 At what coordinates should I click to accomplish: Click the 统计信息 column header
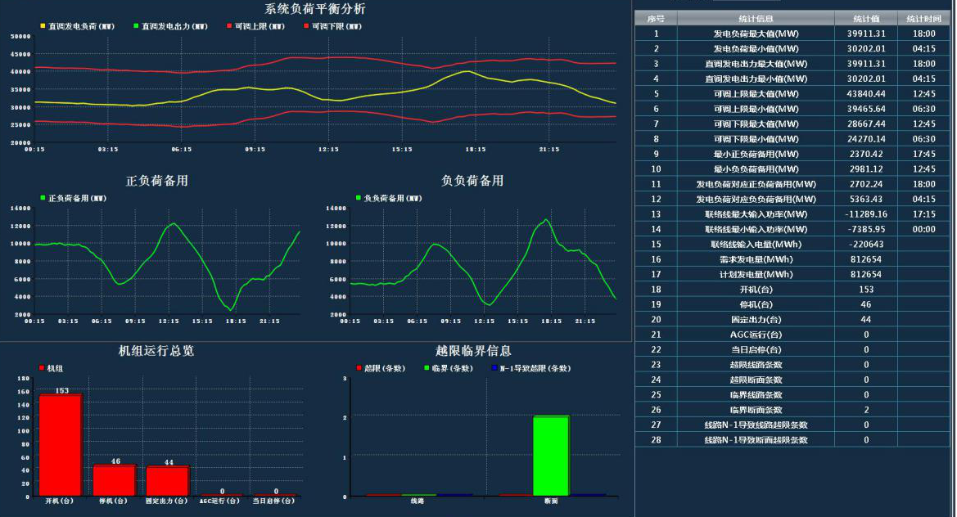pos(755,18)
